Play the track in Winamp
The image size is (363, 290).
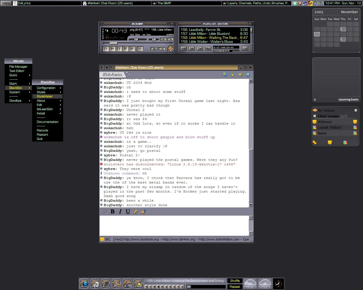click(113, 49)
